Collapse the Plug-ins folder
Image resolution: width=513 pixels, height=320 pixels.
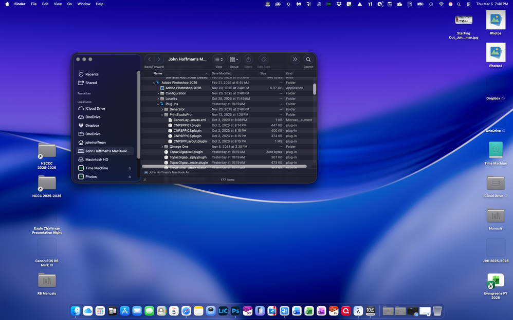click(158, 104)
